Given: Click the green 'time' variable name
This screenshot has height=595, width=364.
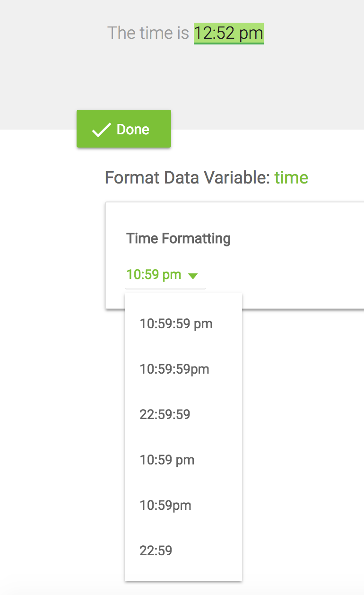Looking at the screenshot, I should point(291,178).
